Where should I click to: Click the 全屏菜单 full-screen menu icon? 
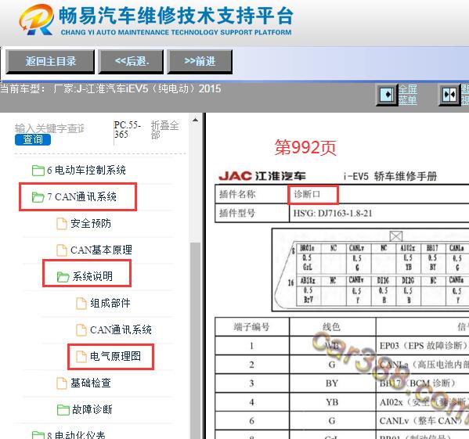(388, 95)
